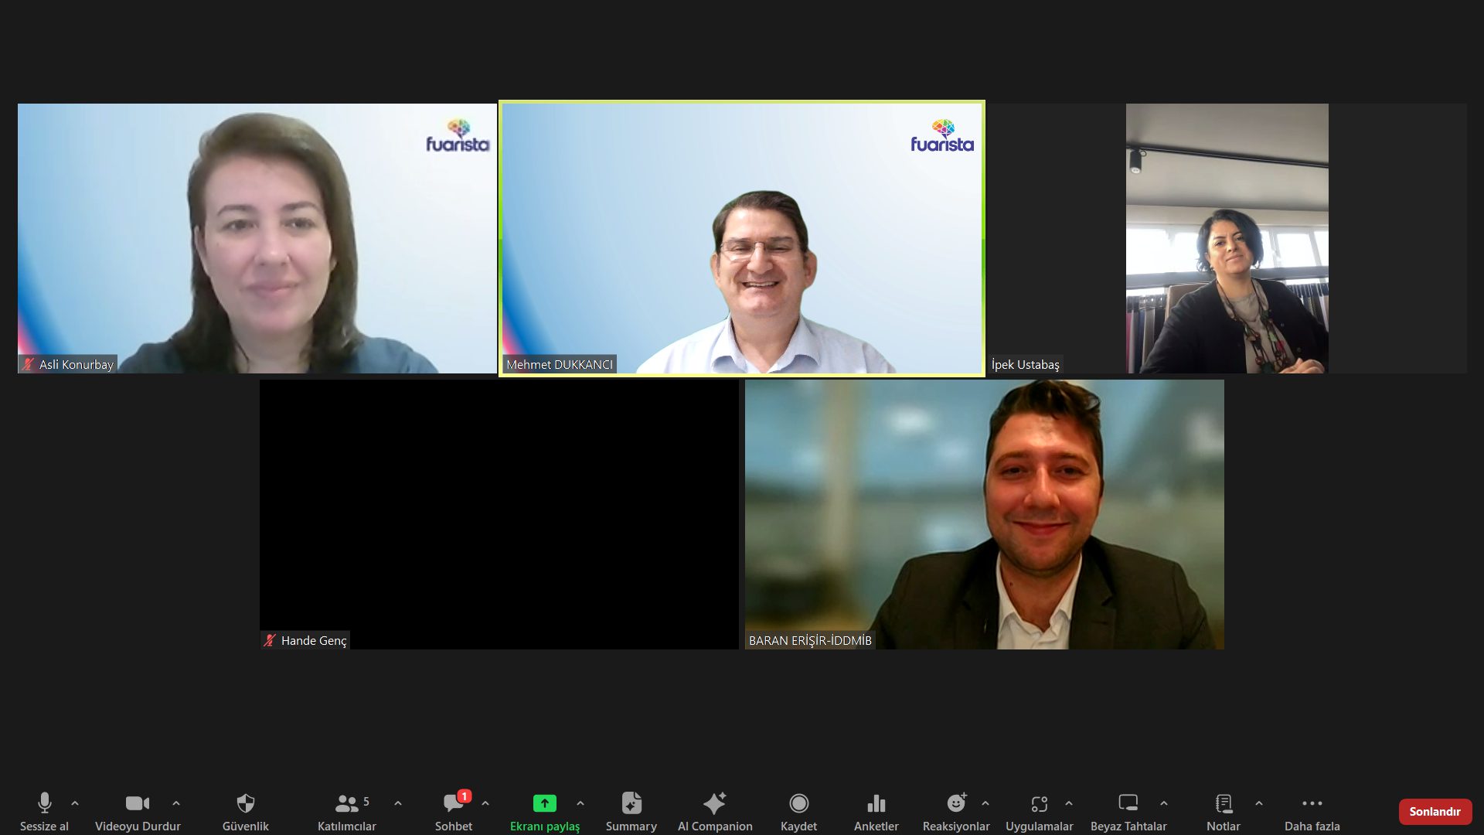Viewport: 1484px width, 835px height.
Task: Open Uygulamalar apps menu
Action: pyautogui.click(x=1039, y=804)
